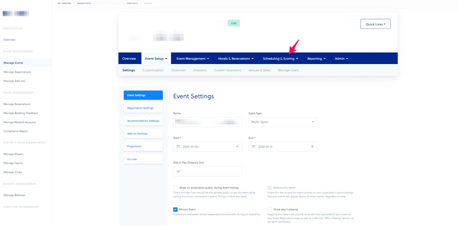This screenshot has height=226, width=459.
Task: Open the Custom Questions sub-tab
Action: pyautogui.click(x=227, y=70)
